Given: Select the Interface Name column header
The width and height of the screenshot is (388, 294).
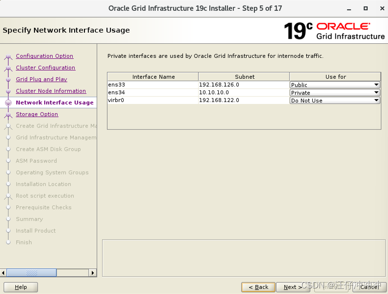Looking at the screenshot, I should (x=152, y=76).
